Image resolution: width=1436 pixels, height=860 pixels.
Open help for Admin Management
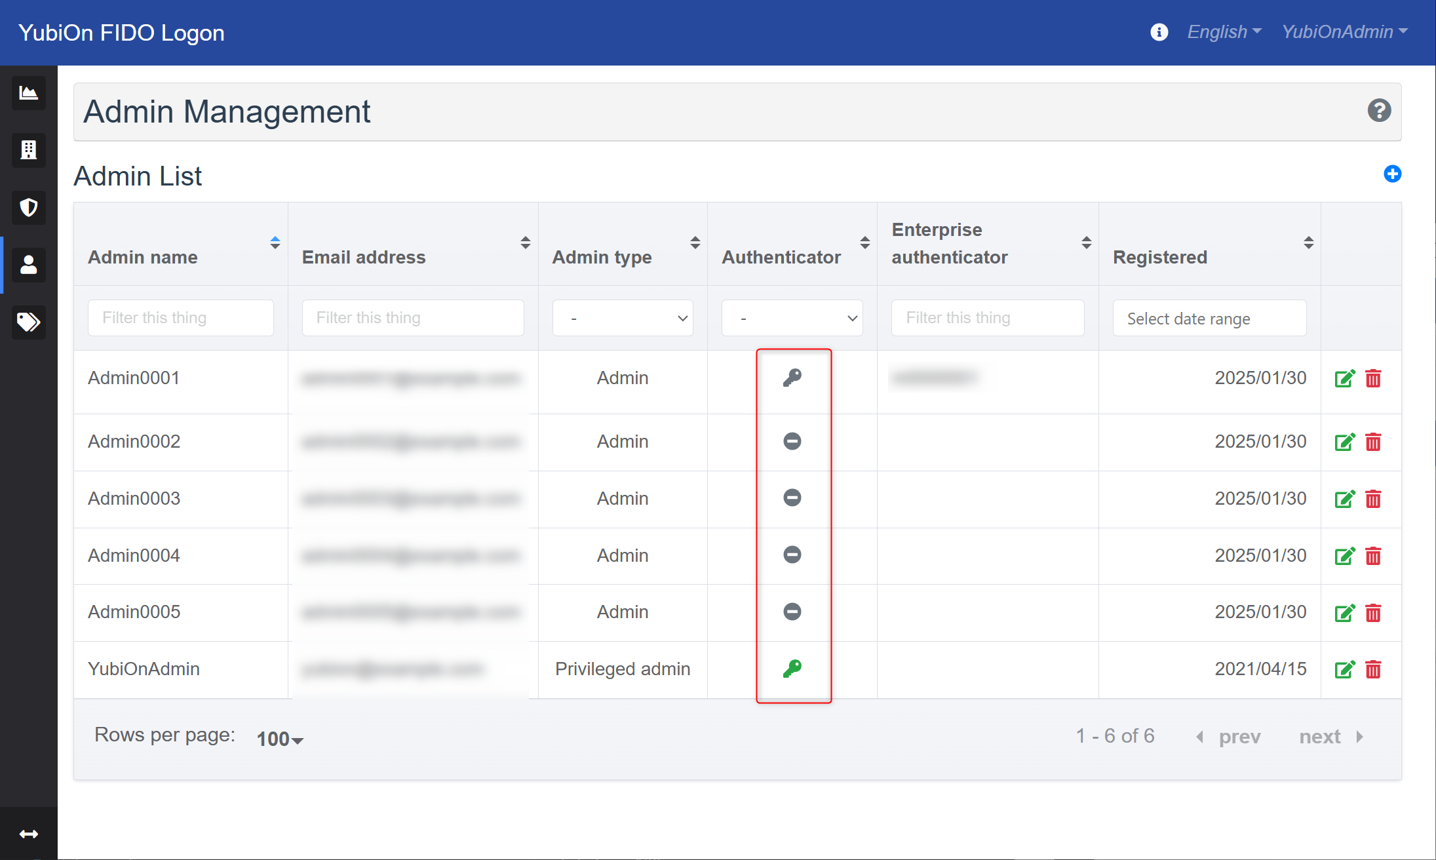[1379, 110]
